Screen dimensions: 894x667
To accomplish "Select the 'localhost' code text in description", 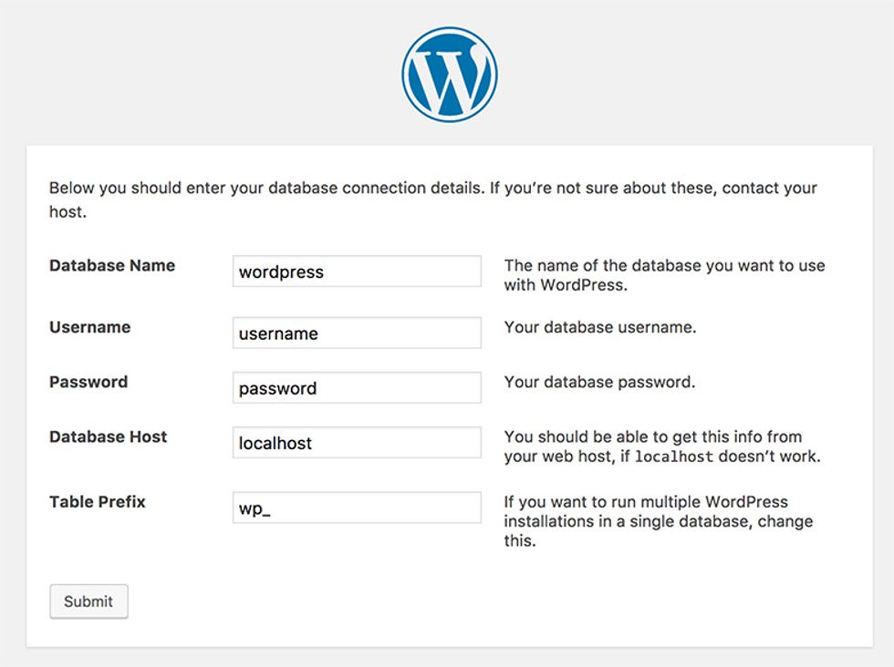I will (x=674, y=457).
